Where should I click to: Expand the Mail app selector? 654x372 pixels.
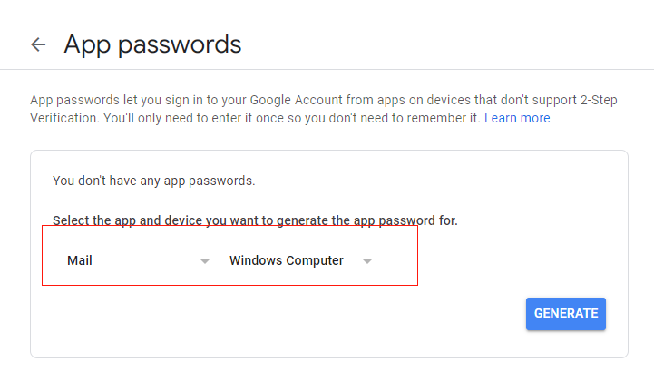pos(139,260)
